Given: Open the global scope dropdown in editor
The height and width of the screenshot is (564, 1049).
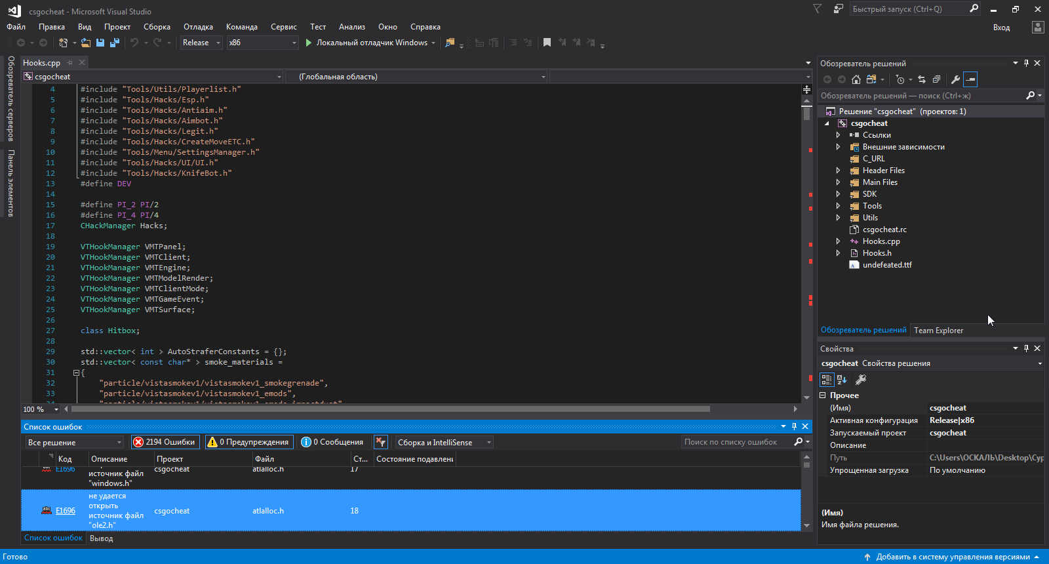Looking at the screenshot, I should pyautogui.click(x=417, y=77).
